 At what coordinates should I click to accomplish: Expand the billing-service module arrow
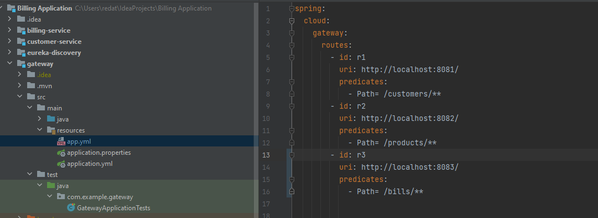(x=10, y=30)
